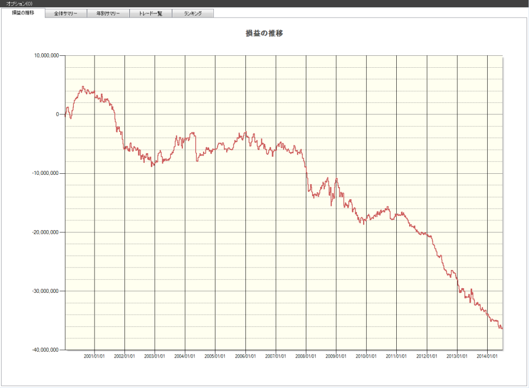This screenshot has width=529, height=388.
Task: Click the 2011/01/01 x-axis label
Action: [396, 356]
